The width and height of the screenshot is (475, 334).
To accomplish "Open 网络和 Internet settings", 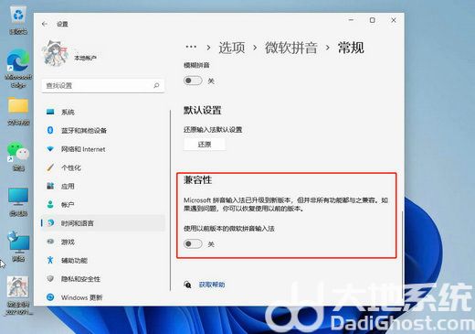I will (x=103, y=149).
